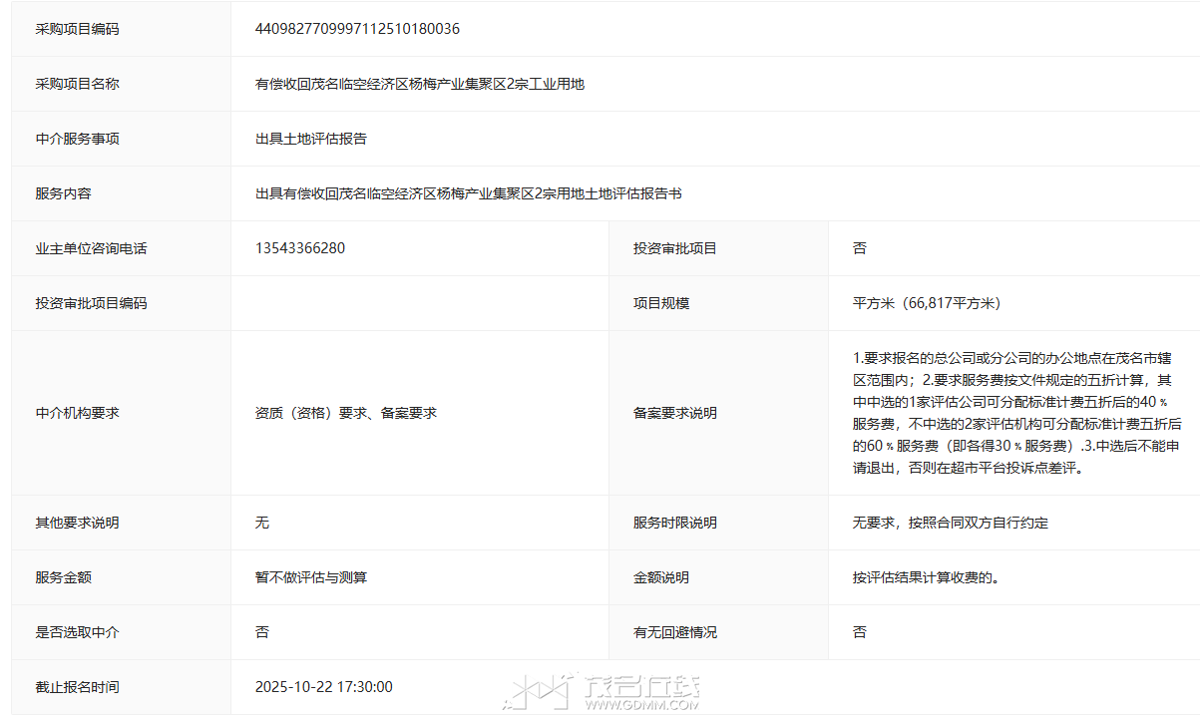Click the 无要求，按照合同双方自行约定 text
Screen dimensions: 1200x715
point(950,523)
